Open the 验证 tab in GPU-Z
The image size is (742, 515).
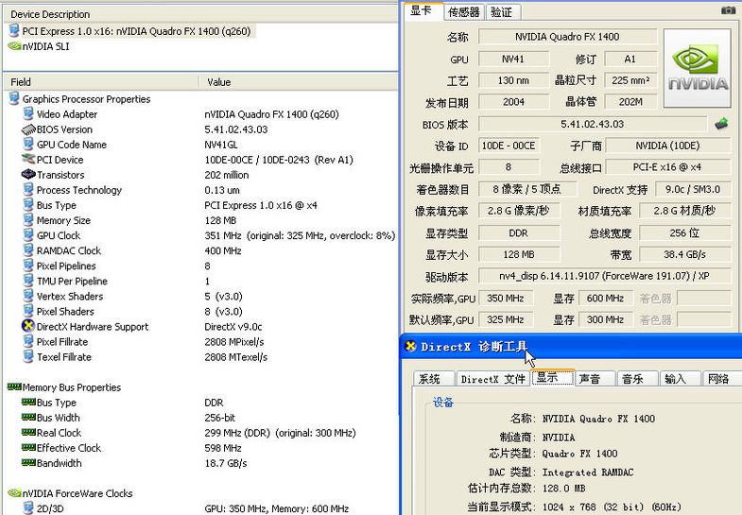point(503,12)
